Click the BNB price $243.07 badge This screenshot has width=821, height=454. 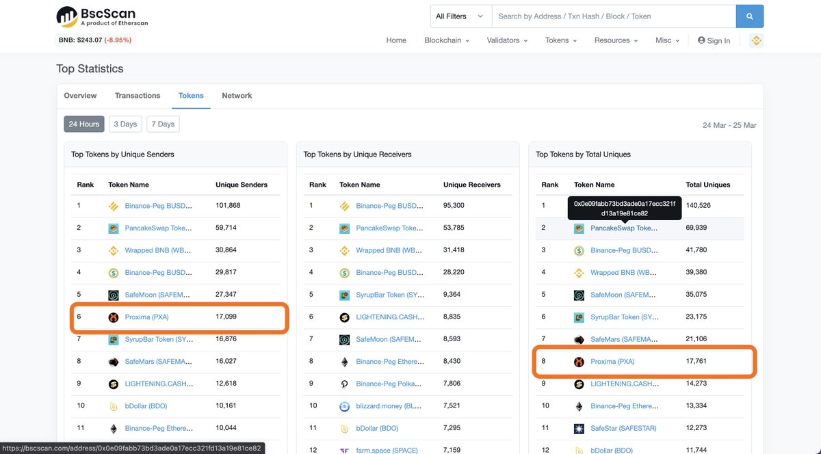[x=94, y=40]
